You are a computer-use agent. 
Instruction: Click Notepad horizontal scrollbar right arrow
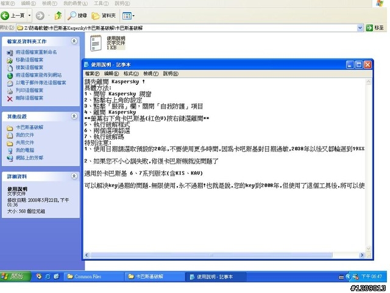(x=362, y=255)
